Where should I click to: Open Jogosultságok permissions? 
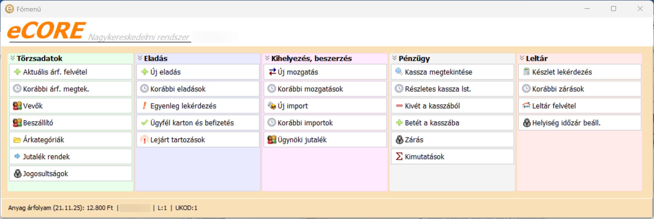click(71, 174)
